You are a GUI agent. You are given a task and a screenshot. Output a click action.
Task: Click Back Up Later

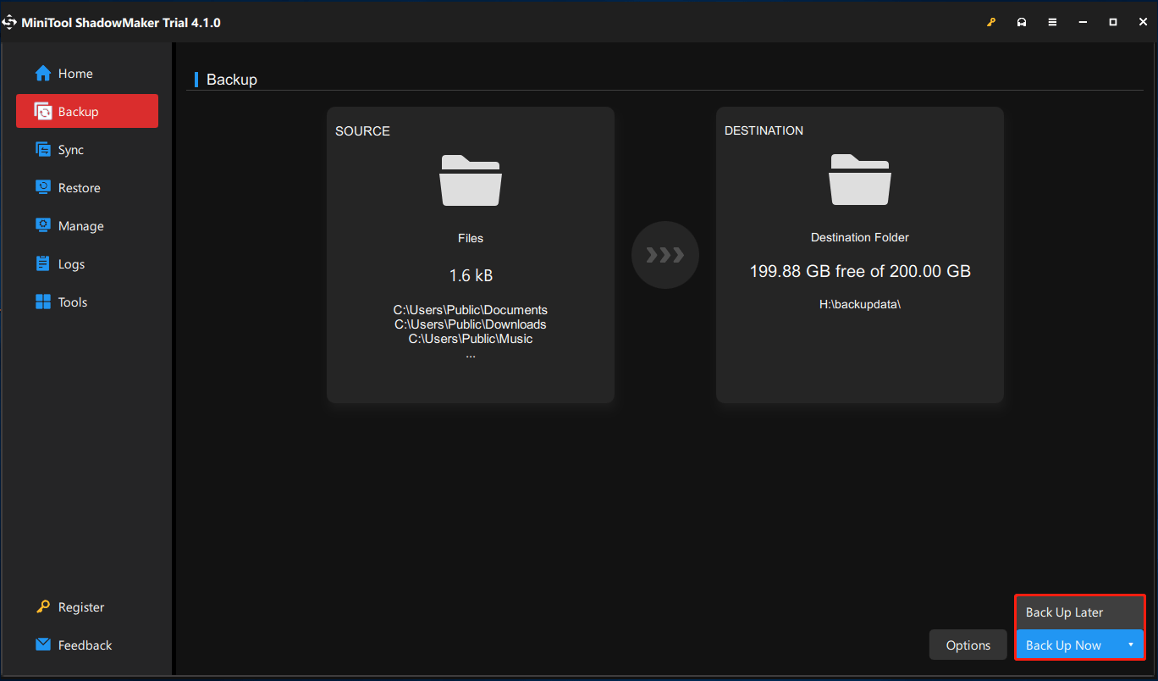click(1064, 612)
